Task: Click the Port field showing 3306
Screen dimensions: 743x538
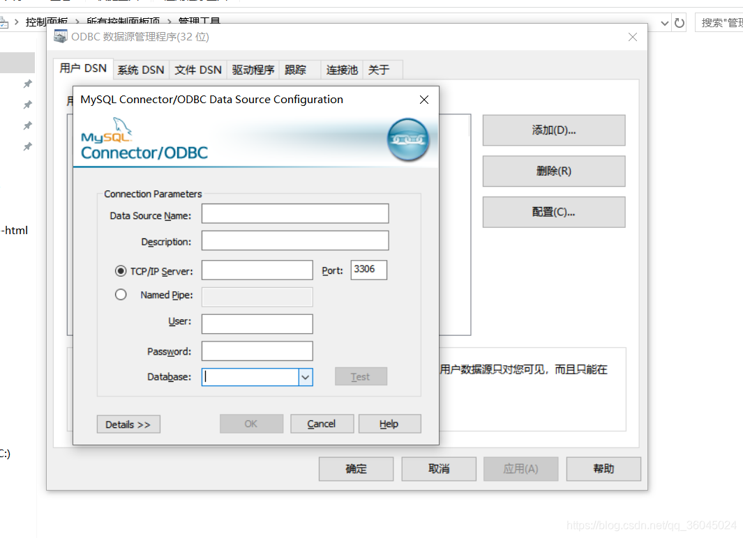Action: [368, 270]
